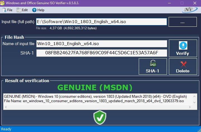Click the NV logo icon
Image resolution: width=201 pixels, height=132 pixels.
click(190, 10)
